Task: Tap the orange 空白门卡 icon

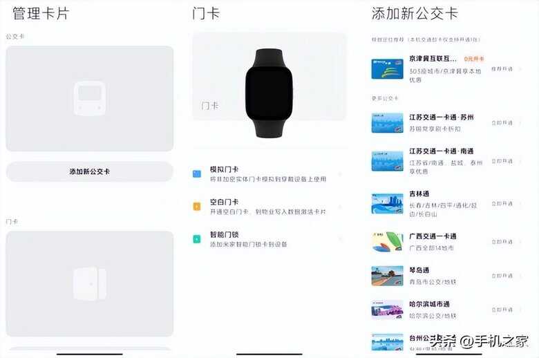Action: 197,207
